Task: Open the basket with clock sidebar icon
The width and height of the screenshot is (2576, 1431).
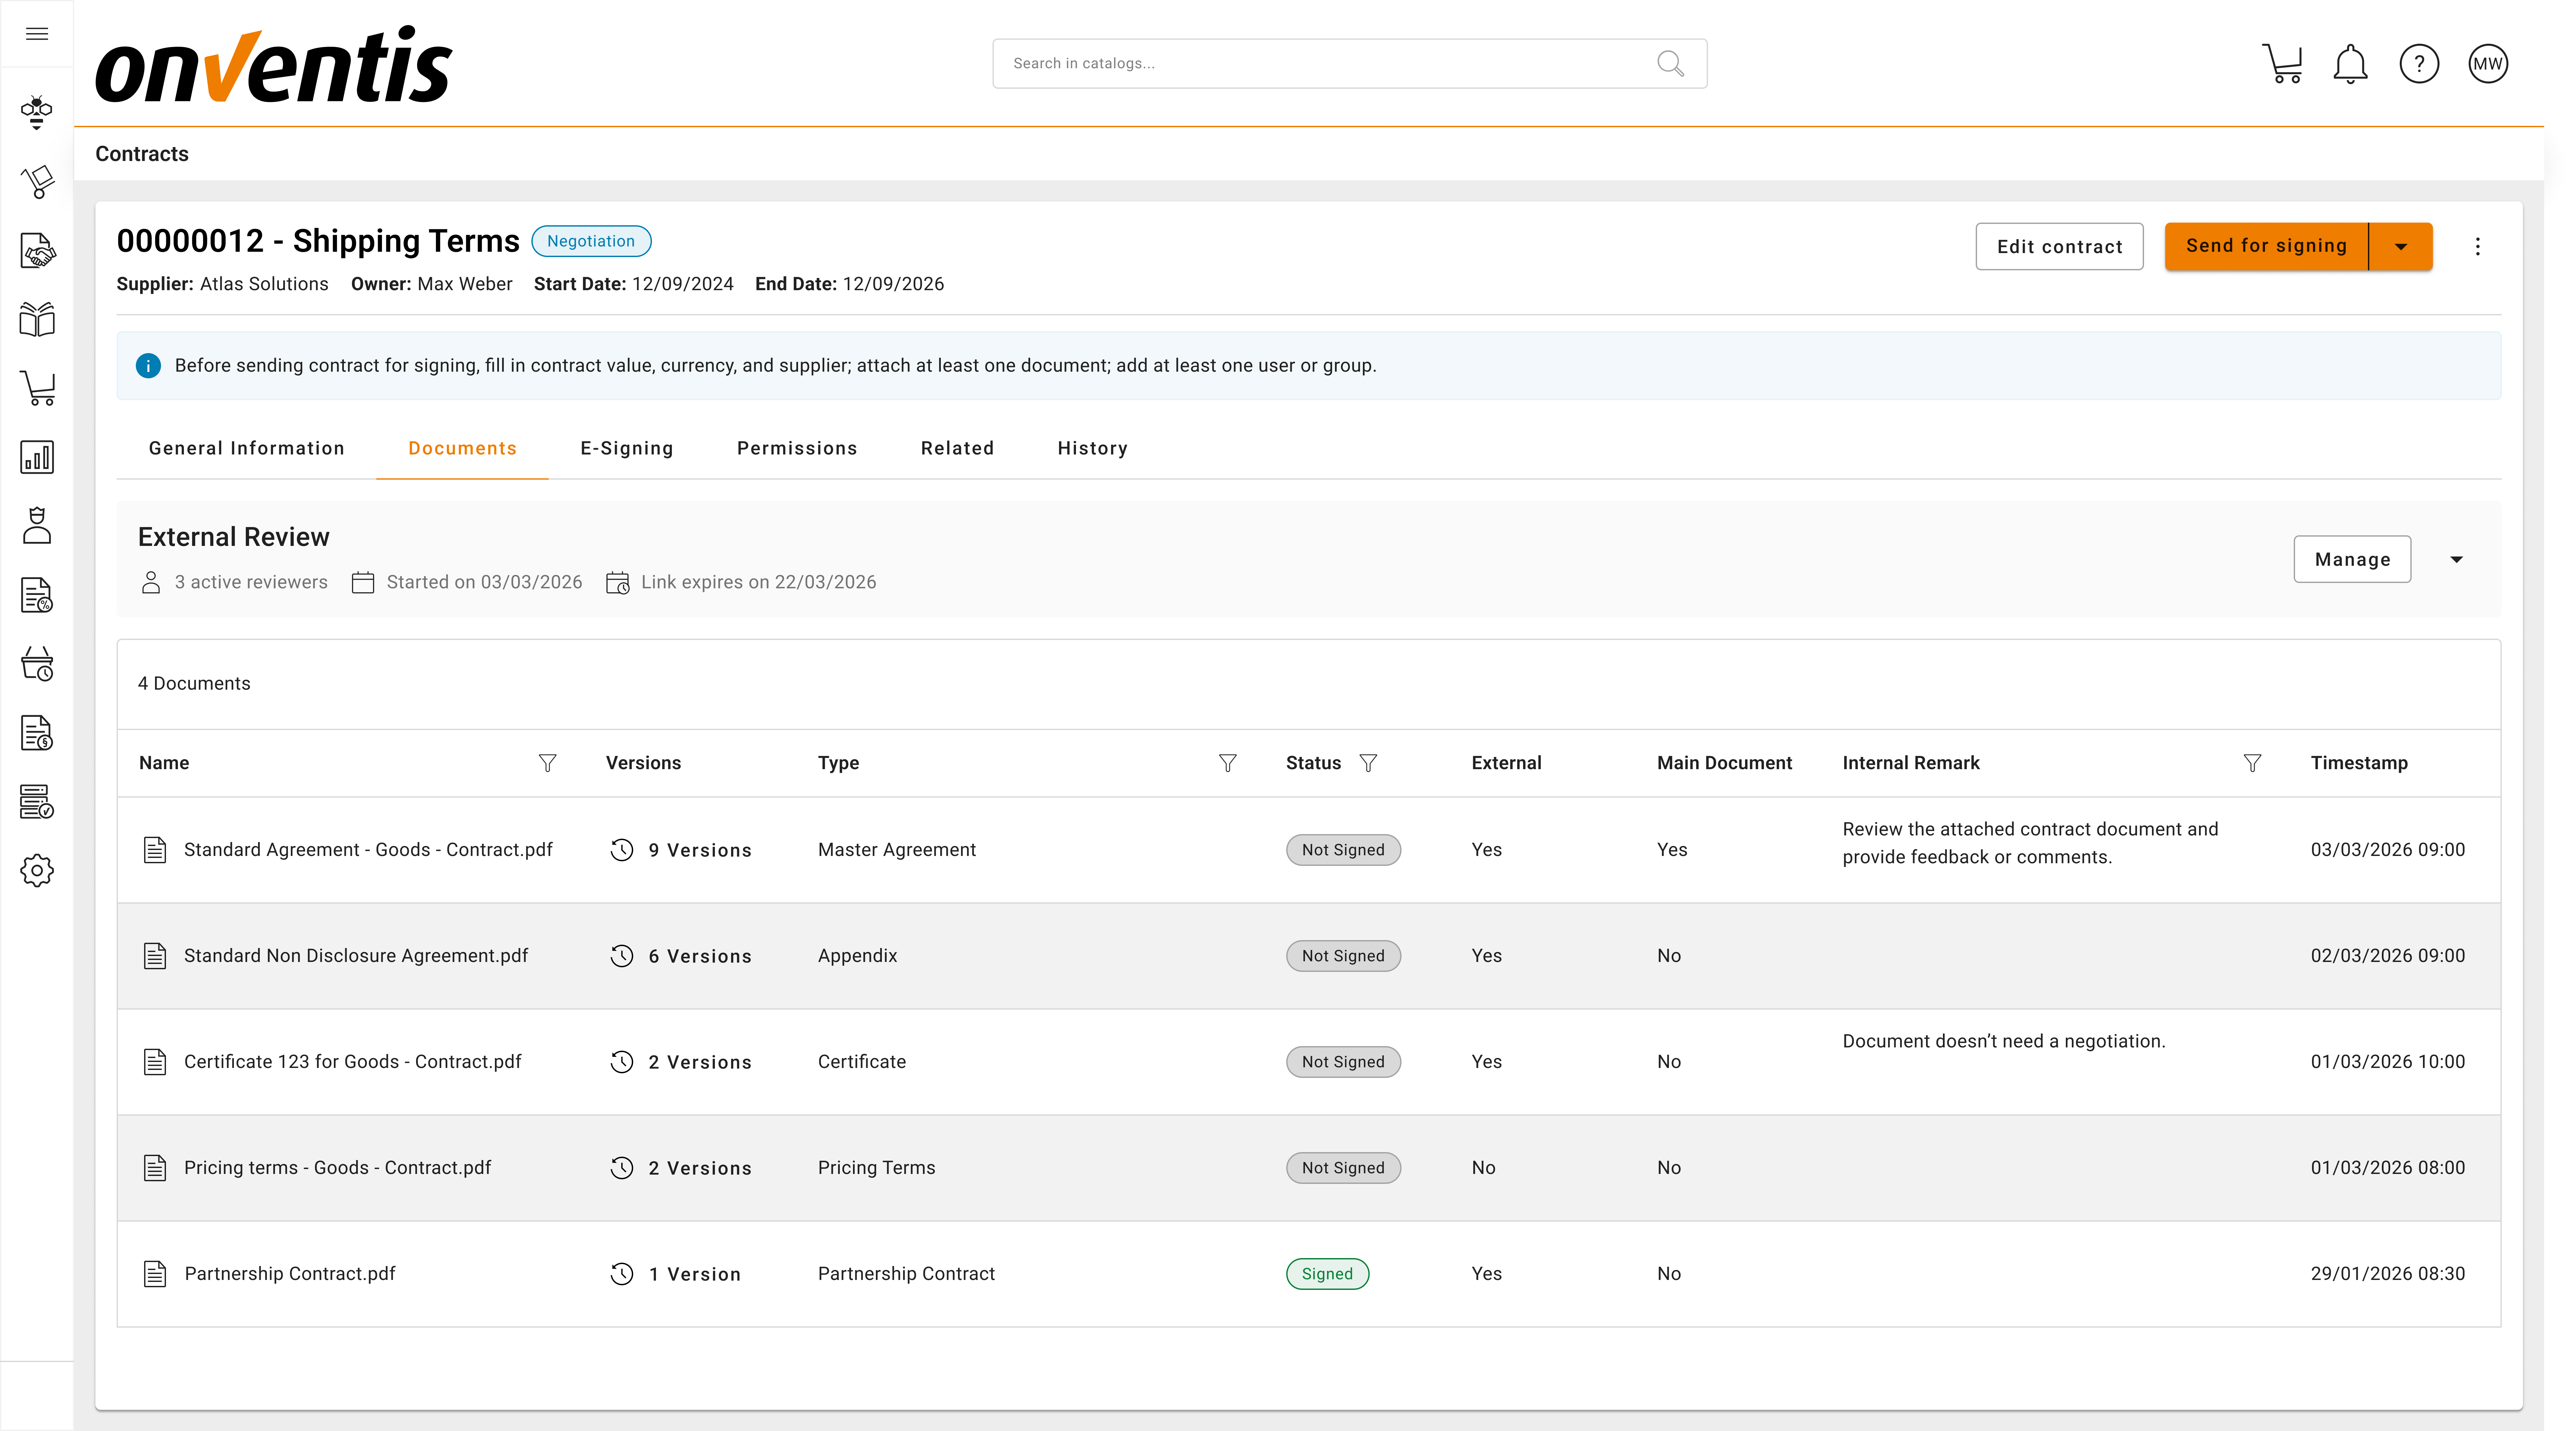Action: click(37, 664)
